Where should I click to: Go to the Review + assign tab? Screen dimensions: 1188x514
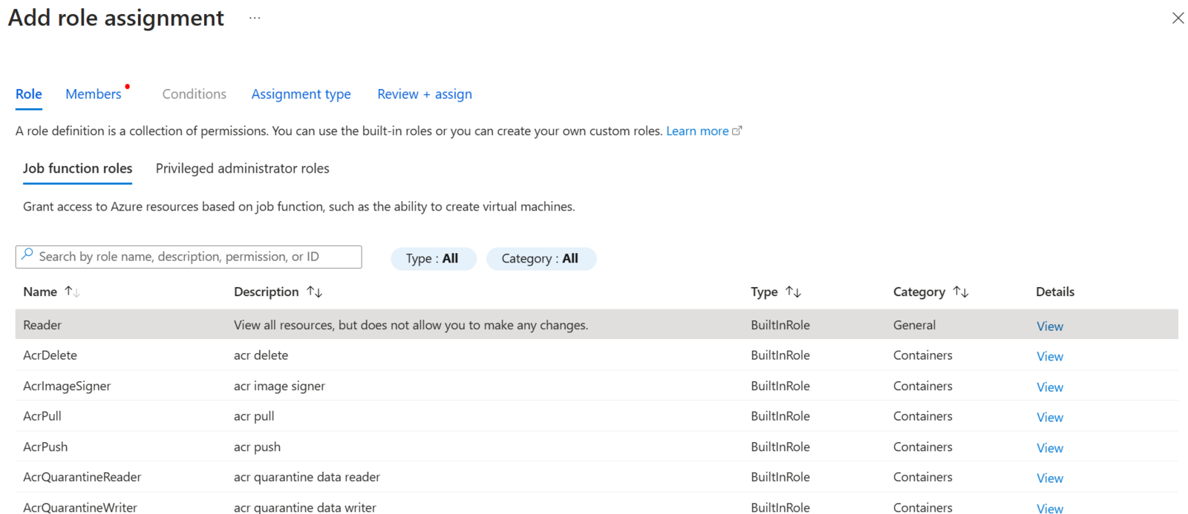tap(424, 94)
